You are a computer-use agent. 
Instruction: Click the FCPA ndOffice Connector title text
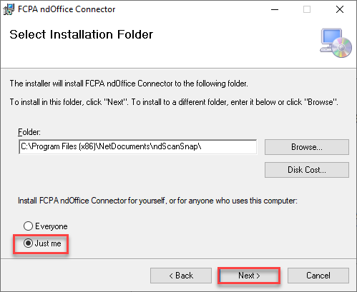pos(67,9)
